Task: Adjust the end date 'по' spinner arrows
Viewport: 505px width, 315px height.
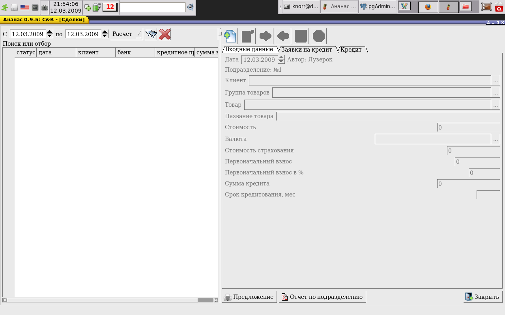Action: pos(105,34)
